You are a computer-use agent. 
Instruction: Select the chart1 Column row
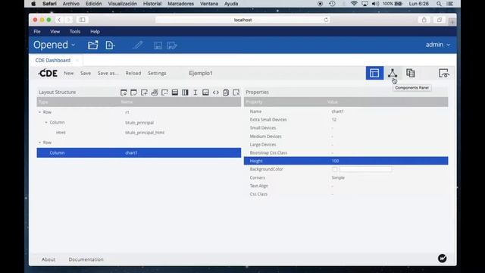pos(139,152)
